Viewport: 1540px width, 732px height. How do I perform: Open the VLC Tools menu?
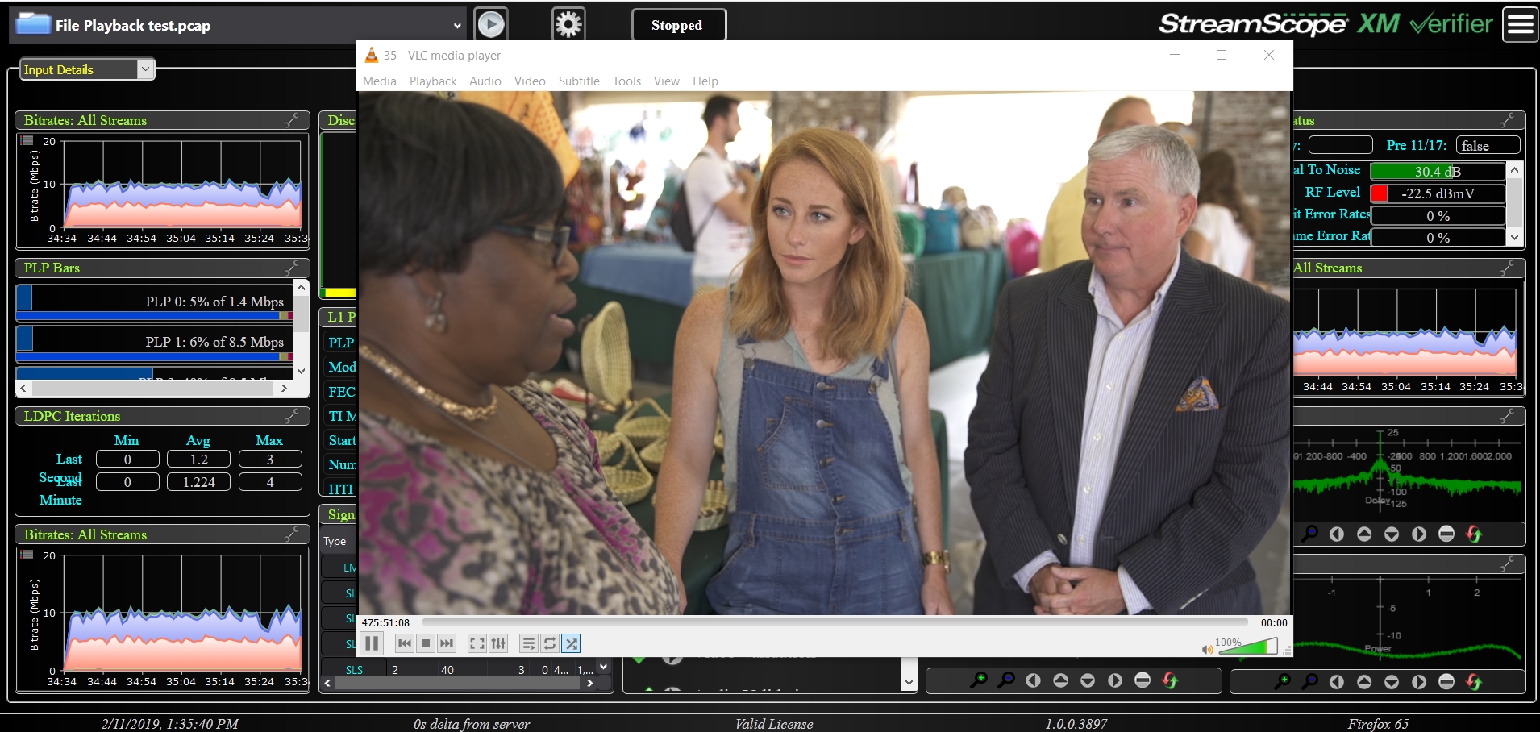(x=626, y=81)
